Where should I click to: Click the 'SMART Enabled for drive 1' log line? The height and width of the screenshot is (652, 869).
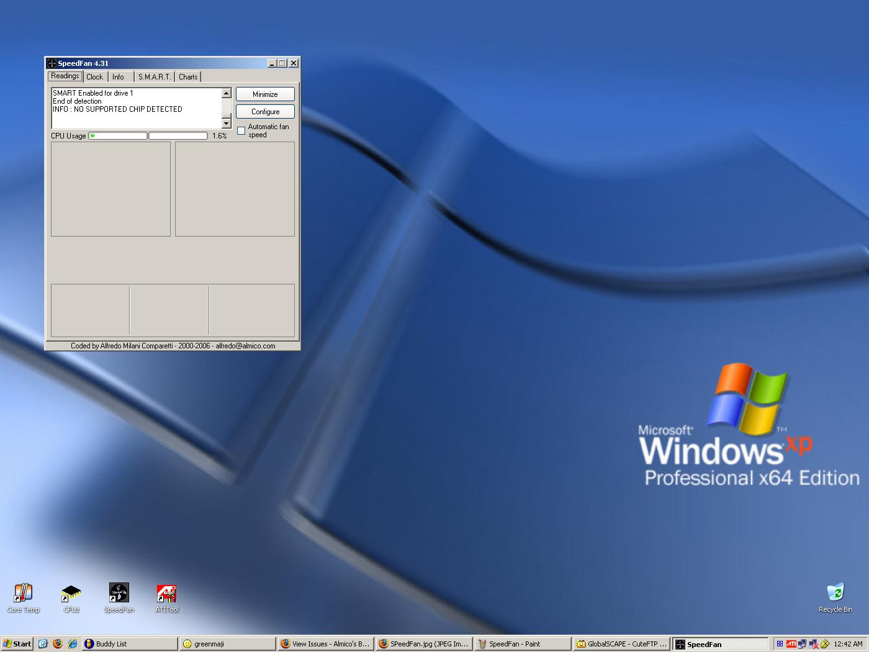tap(93, 93)
